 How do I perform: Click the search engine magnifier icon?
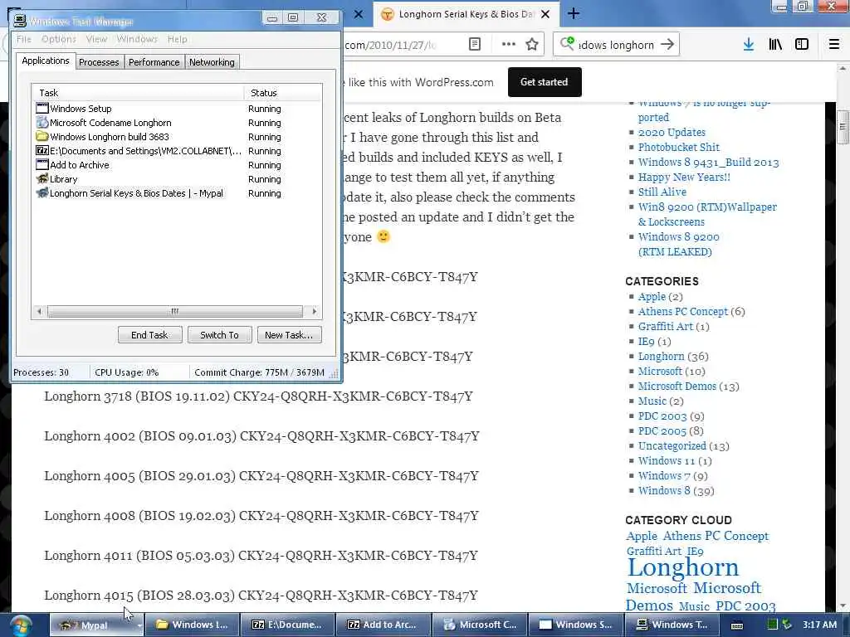[x=567, y=43]
